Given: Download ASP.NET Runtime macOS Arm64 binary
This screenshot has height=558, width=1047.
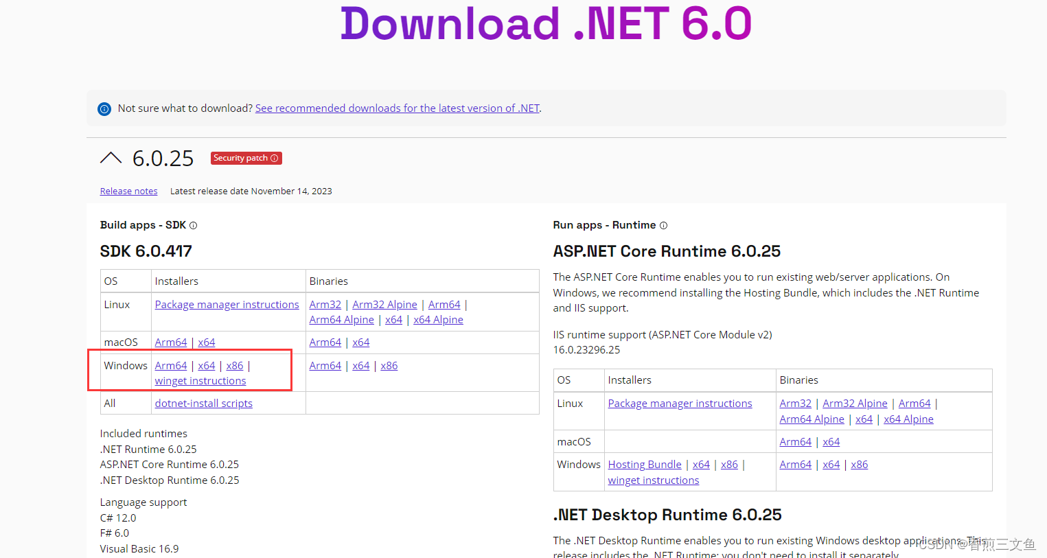Looking at the screenshot, I should 796,442.
